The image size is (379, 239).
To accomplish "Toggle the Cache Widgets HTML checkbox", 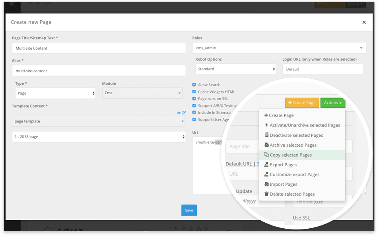I will pyautogui.click(x=194, y=92).
